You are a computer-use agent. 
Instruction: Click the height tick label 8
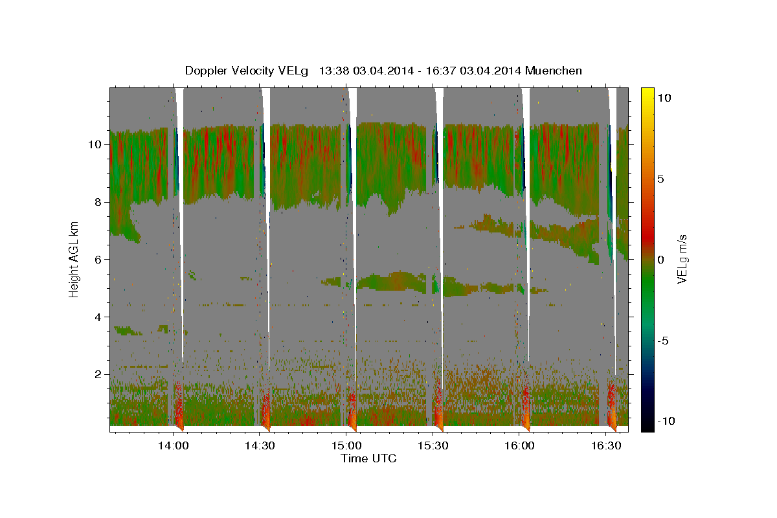(99, 202)
